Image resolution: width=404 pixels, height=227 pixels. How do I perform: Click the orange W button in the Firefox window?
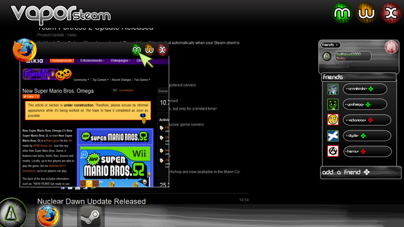[x=150, y=50]
